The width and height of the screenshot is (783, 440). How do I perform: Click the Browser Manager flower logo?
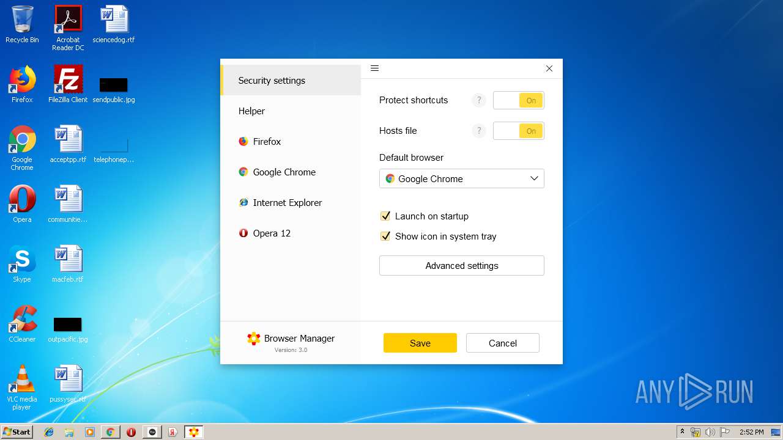coord(254,339)
